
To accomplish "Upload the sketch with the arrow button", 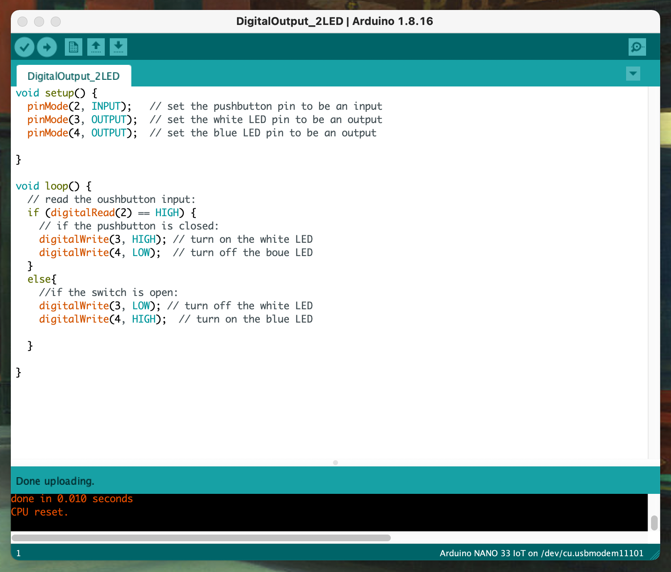I will point(47,47).
